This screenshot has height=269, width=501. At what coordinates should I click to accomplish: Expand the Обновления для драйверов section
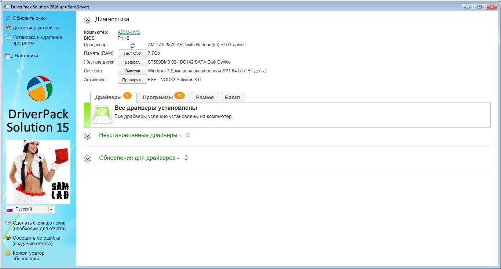coord(87,159)
